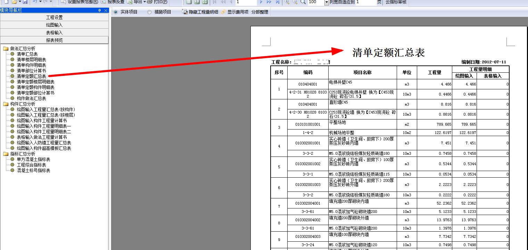528x250 pixels.
Task: Select single page layout icon
Action: tap(189, 2)
